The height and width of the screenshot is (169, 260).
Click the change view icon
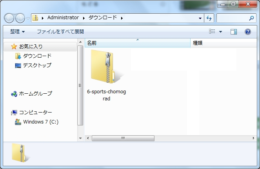(212, 32)
